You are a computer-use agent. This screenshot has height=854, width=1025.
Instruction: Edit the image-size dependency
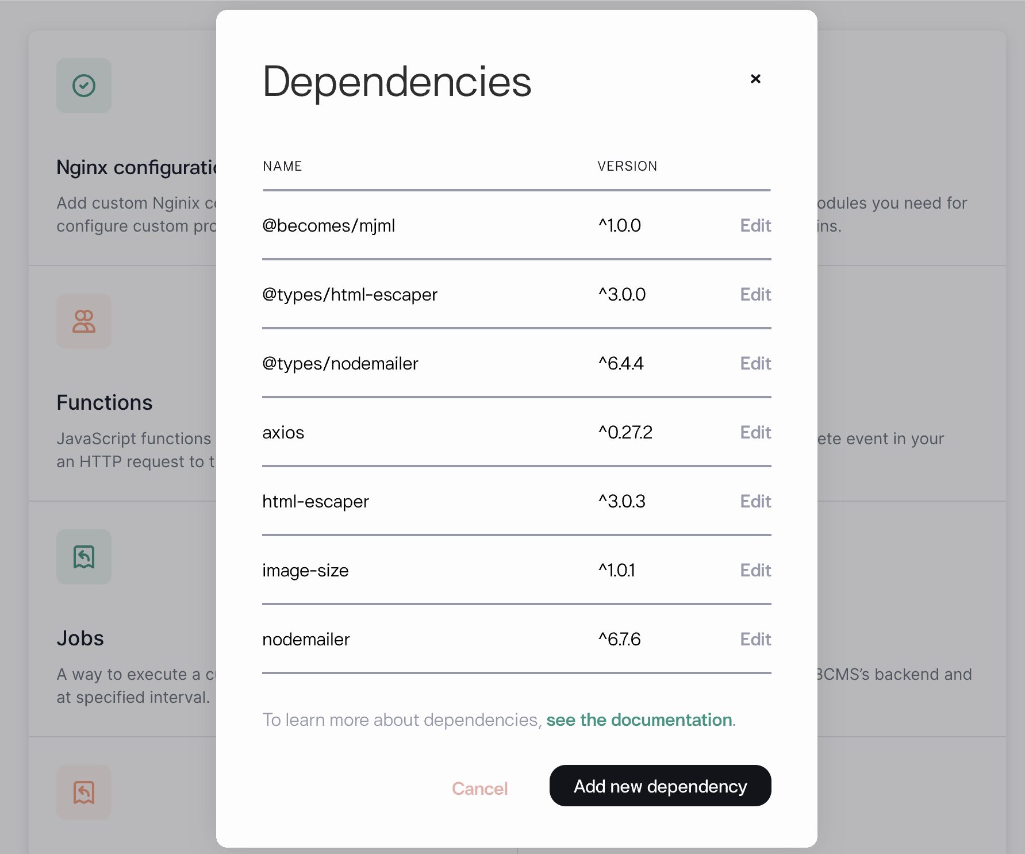click(x=755, y=570)
